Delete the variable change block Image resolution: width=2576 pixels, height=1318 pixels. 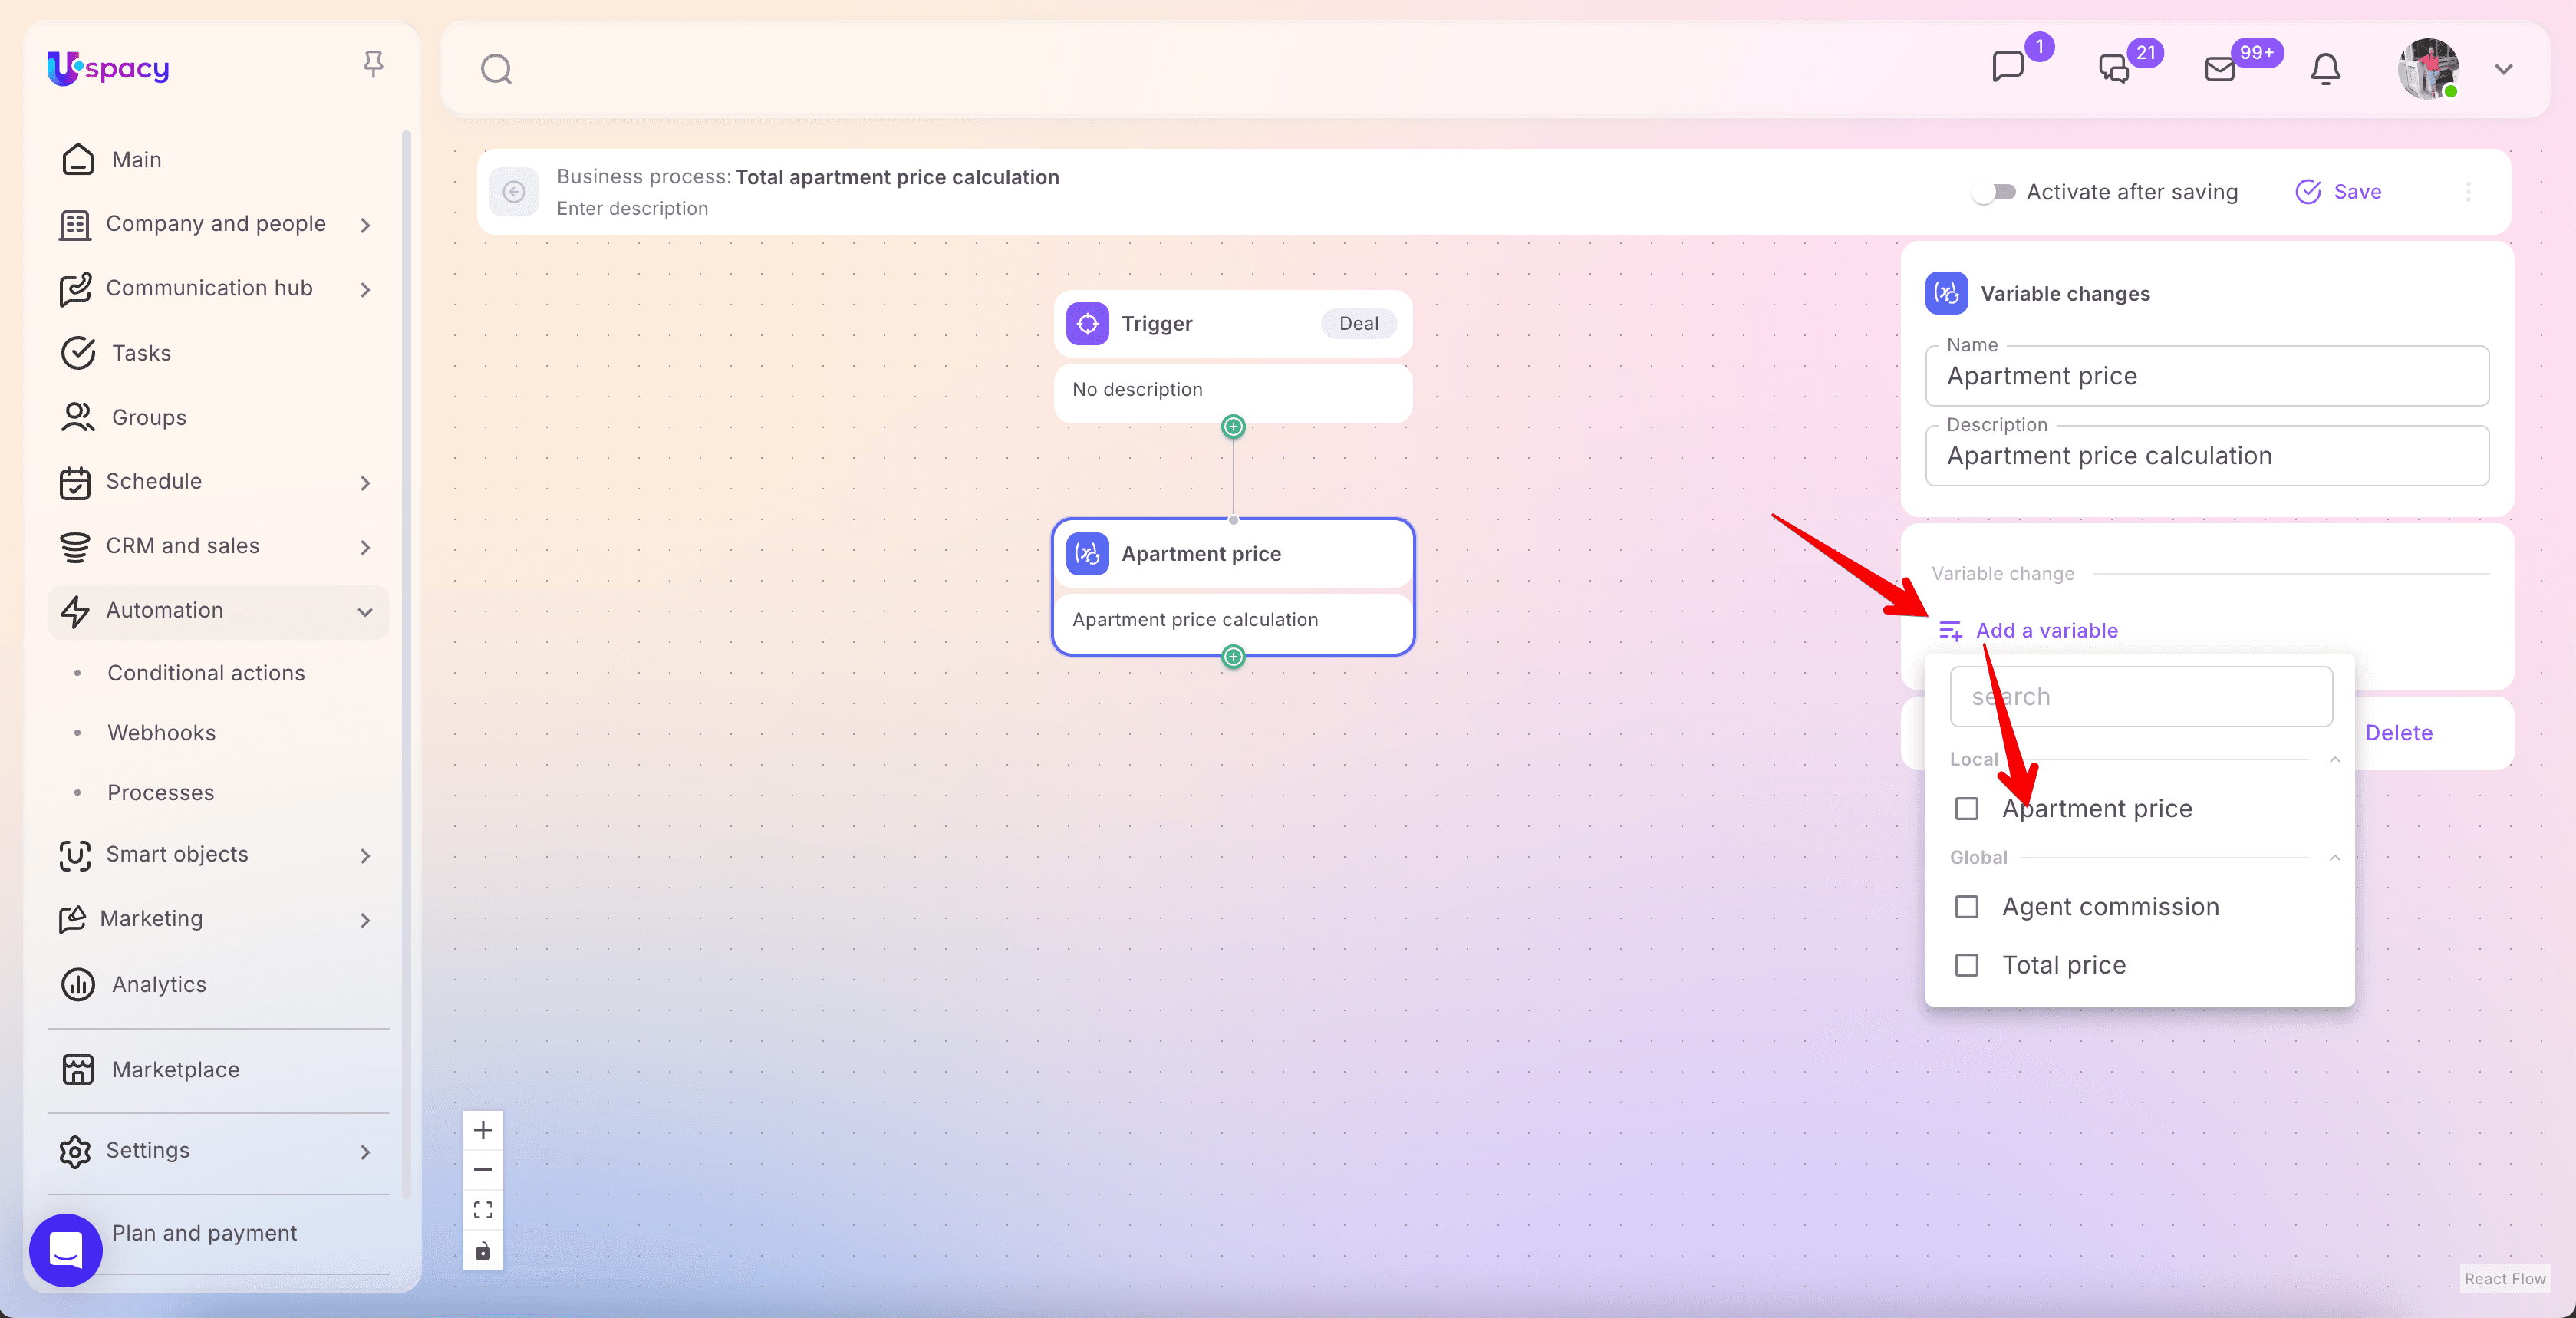(2398, 733)
